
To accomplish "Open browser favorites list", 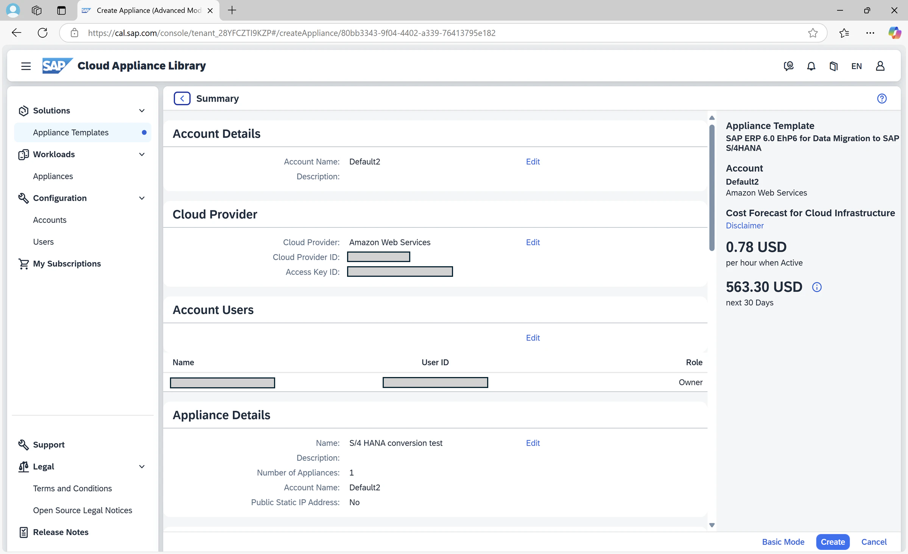I will [844, 33].
